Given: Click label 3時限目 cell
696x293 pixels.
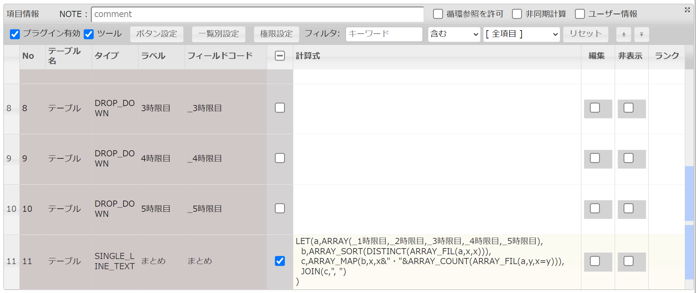Looking at the screenshot, I should 161,109.
